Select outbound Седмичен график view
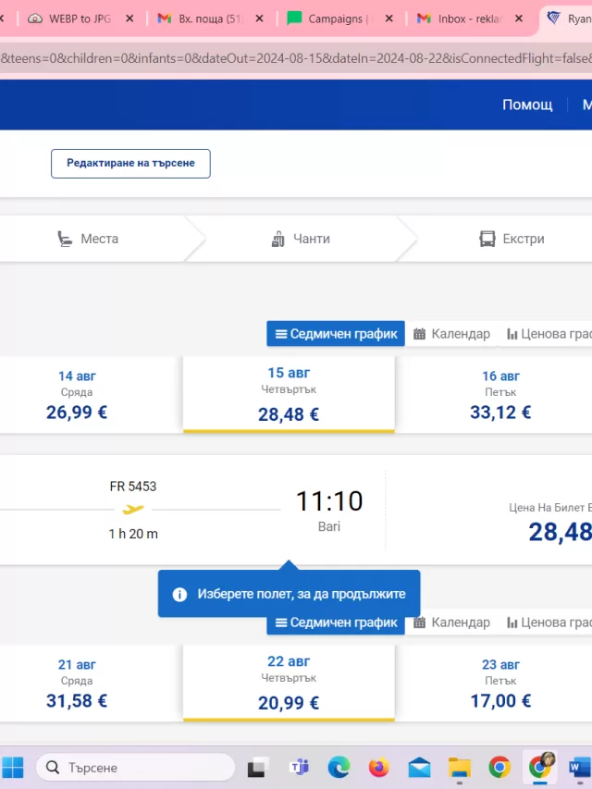The image size is (592, 789). 336,334
